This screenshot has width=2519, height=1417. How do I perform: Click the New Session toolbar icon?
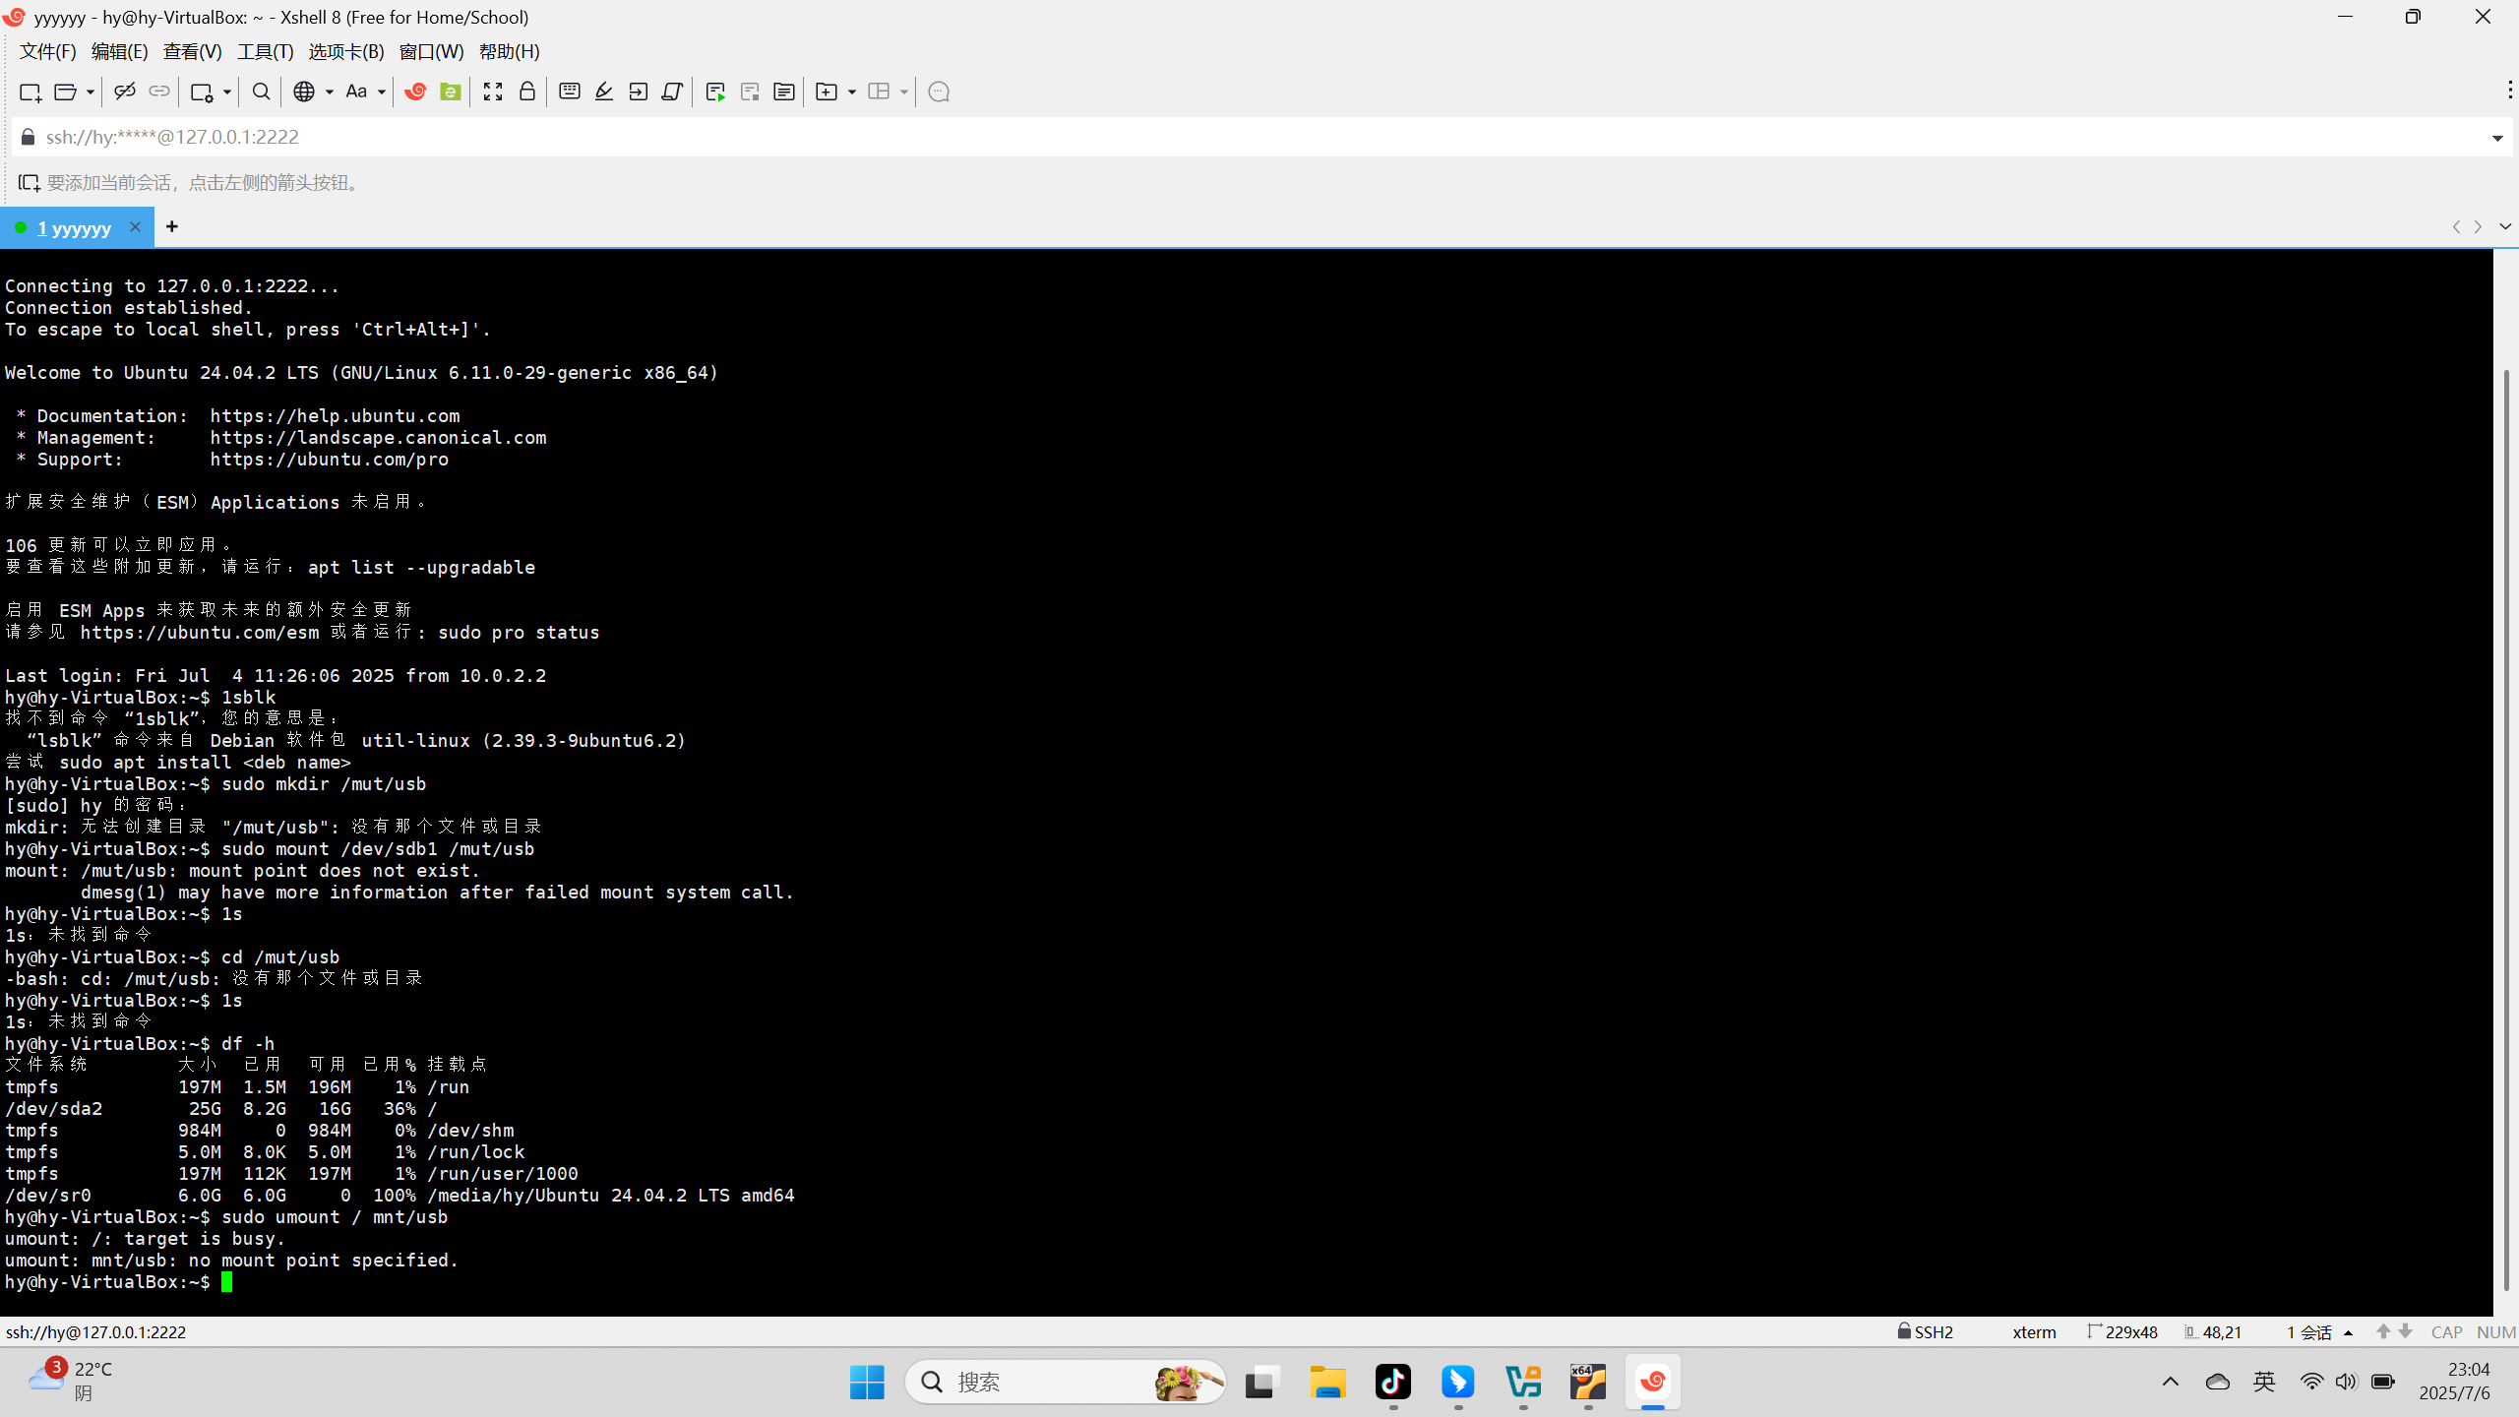30,92
